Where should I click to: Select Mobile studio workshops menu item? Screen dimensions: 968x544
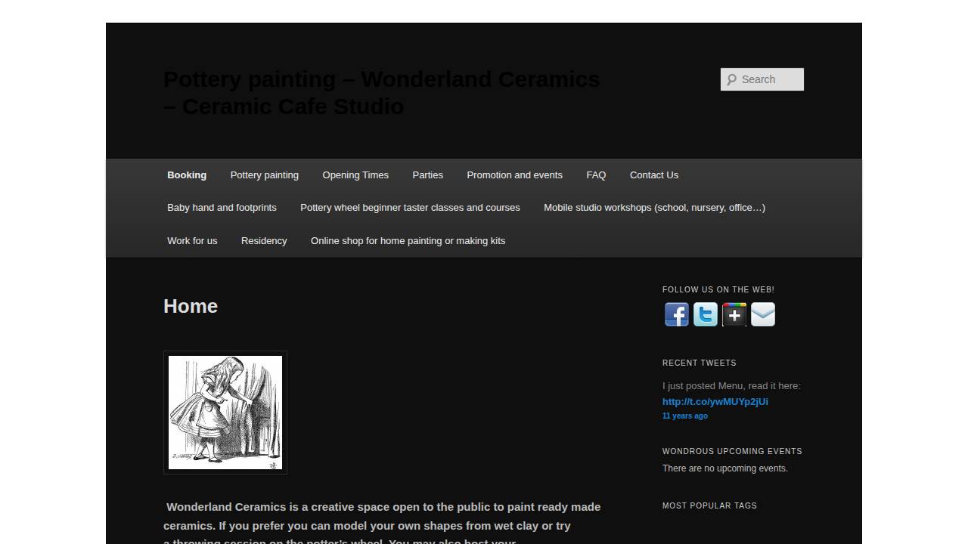[654, 208]
